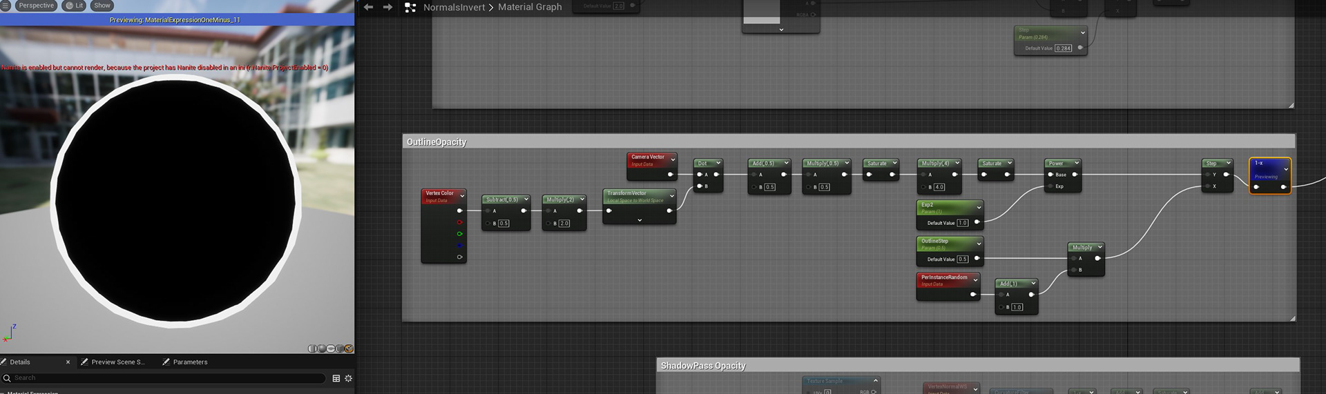Select the cylinder preview mesh icon
This screenshot has height=394, width=1326.
[x=312, y=348]
